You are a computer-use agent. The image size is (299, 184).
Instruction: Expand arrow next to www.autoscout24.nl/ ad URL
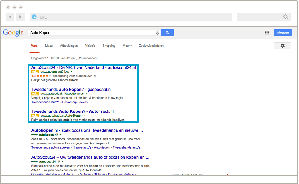coord(72,72)
